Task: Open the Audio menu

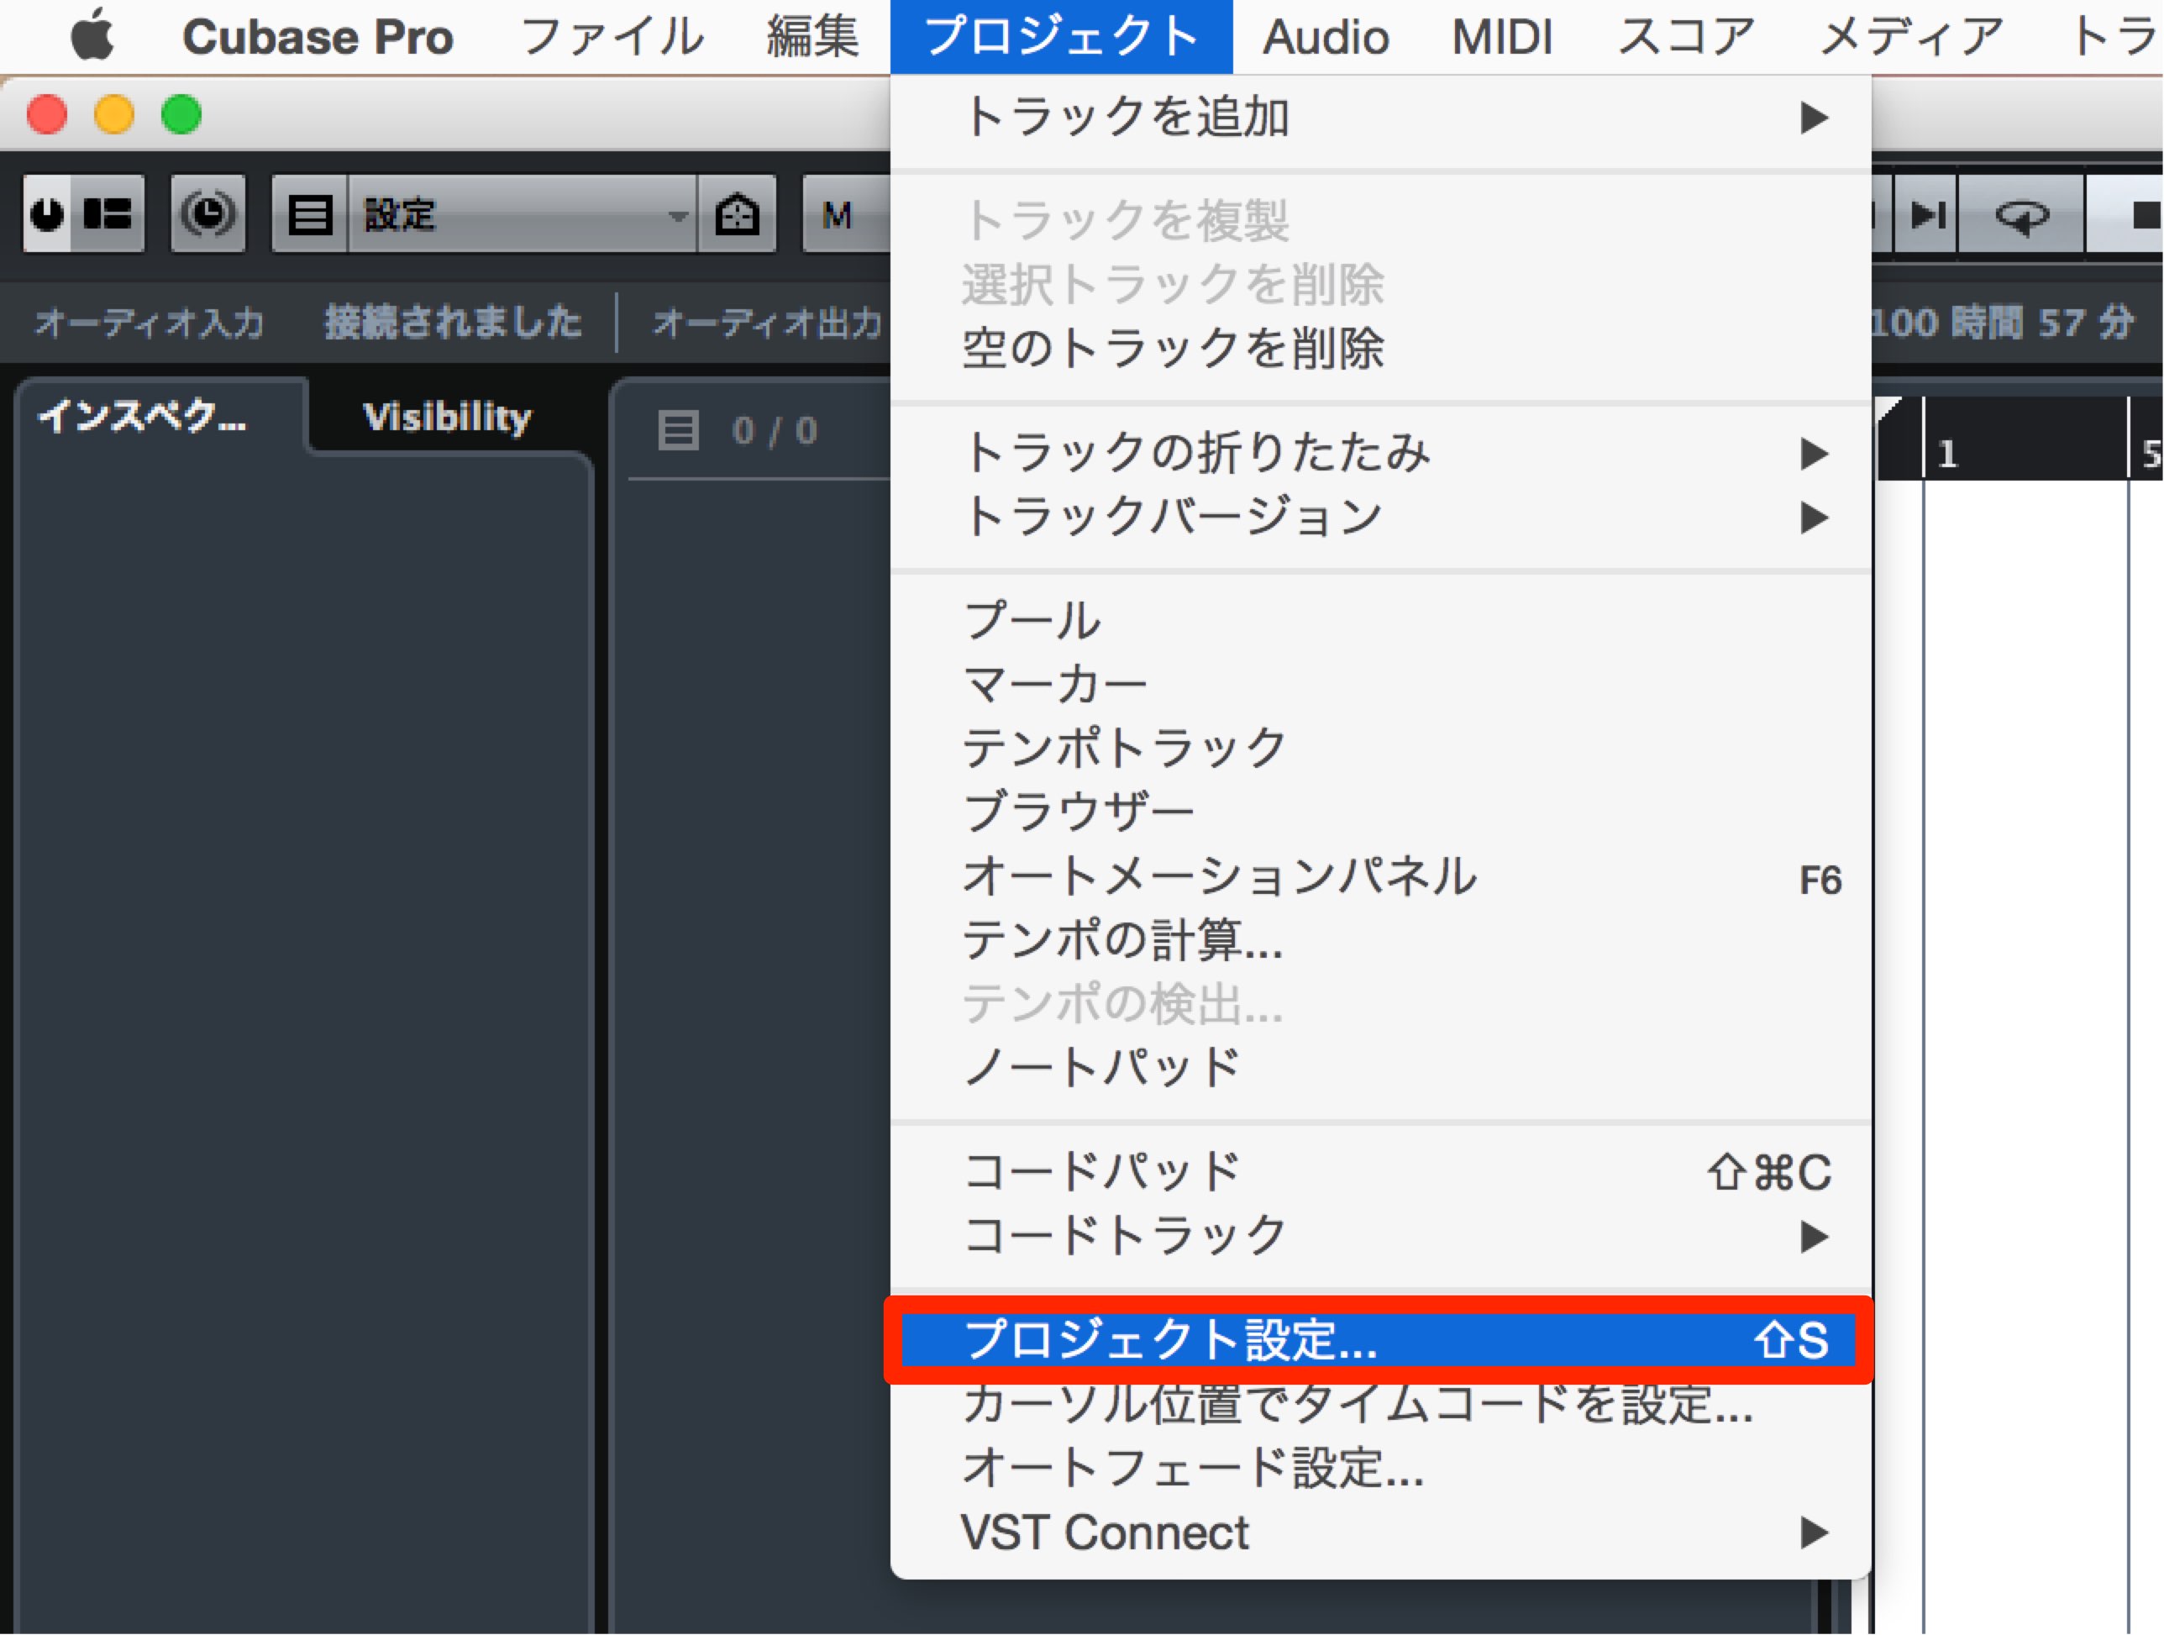Action: click(x=1326, y=37)
